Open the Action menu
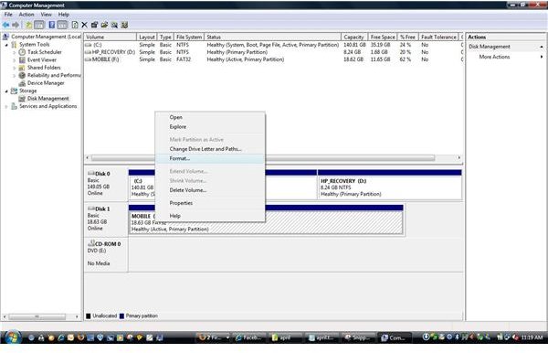Viewport: 548px width, 353px height. click(26, 15)
